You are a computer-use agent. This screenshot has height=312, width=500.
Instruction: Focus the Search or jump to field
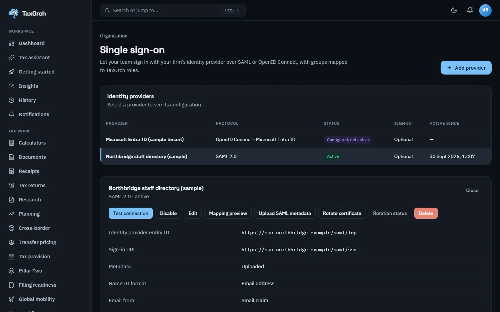click(173, 10)
